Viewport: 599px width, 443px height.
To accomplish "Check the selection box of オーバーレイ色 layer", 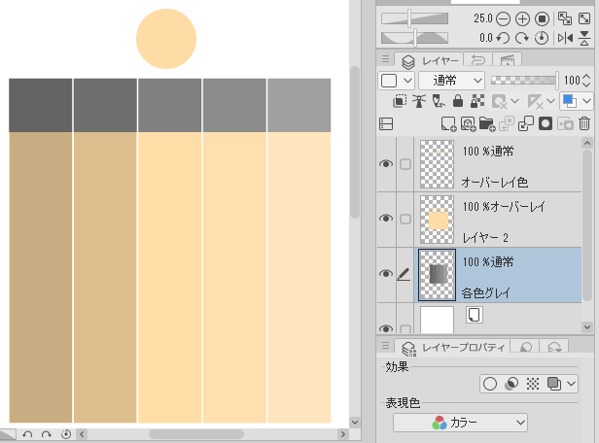I will (x=405, y=164).
